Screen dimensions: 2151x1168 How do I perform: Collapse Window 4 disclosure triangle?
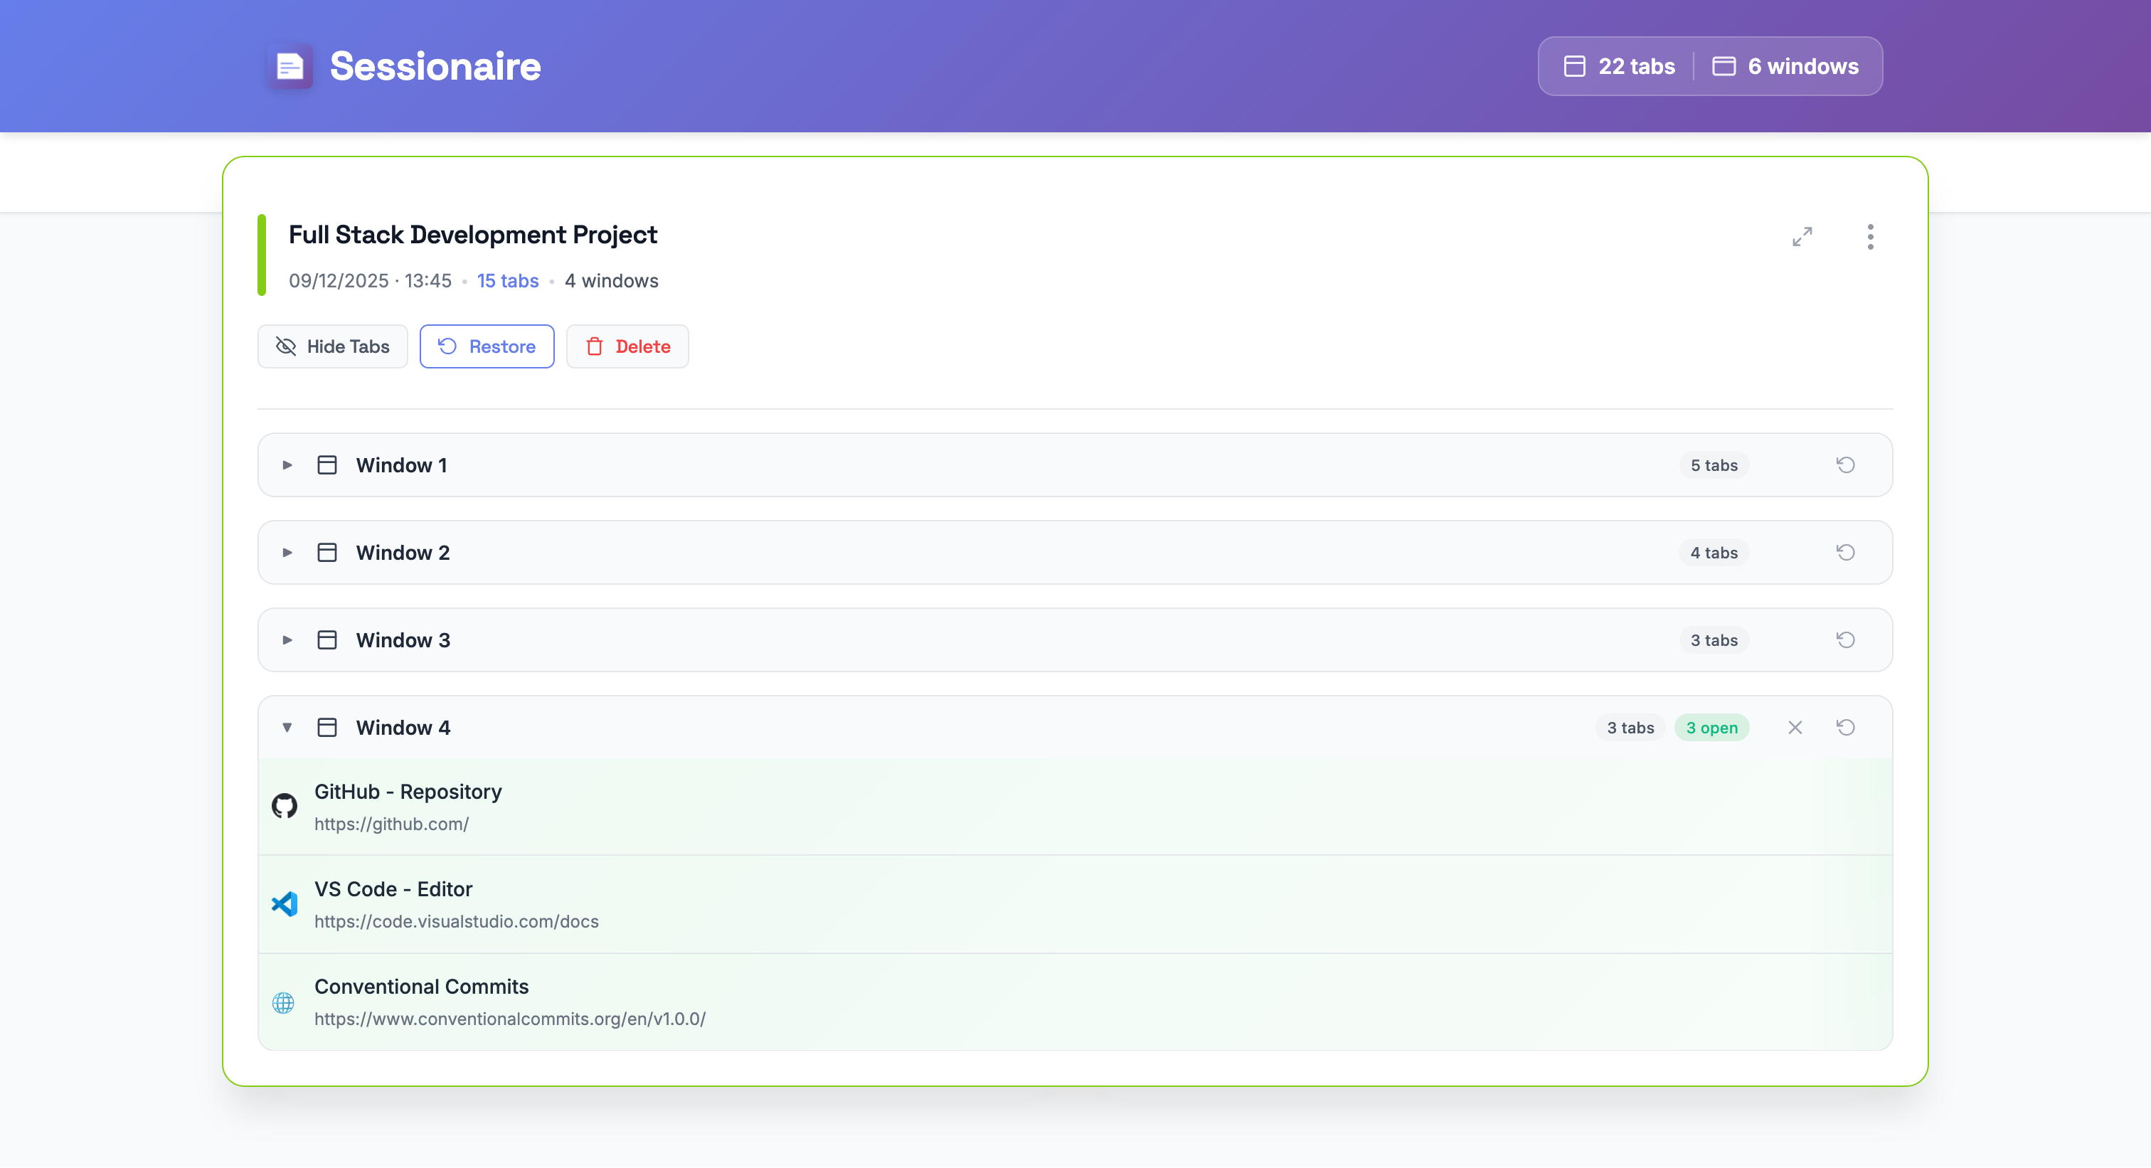287,727
